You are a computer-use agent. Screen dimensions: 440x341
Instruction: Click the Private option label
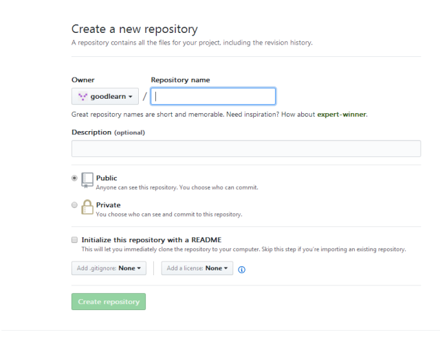tap(109, 205)
